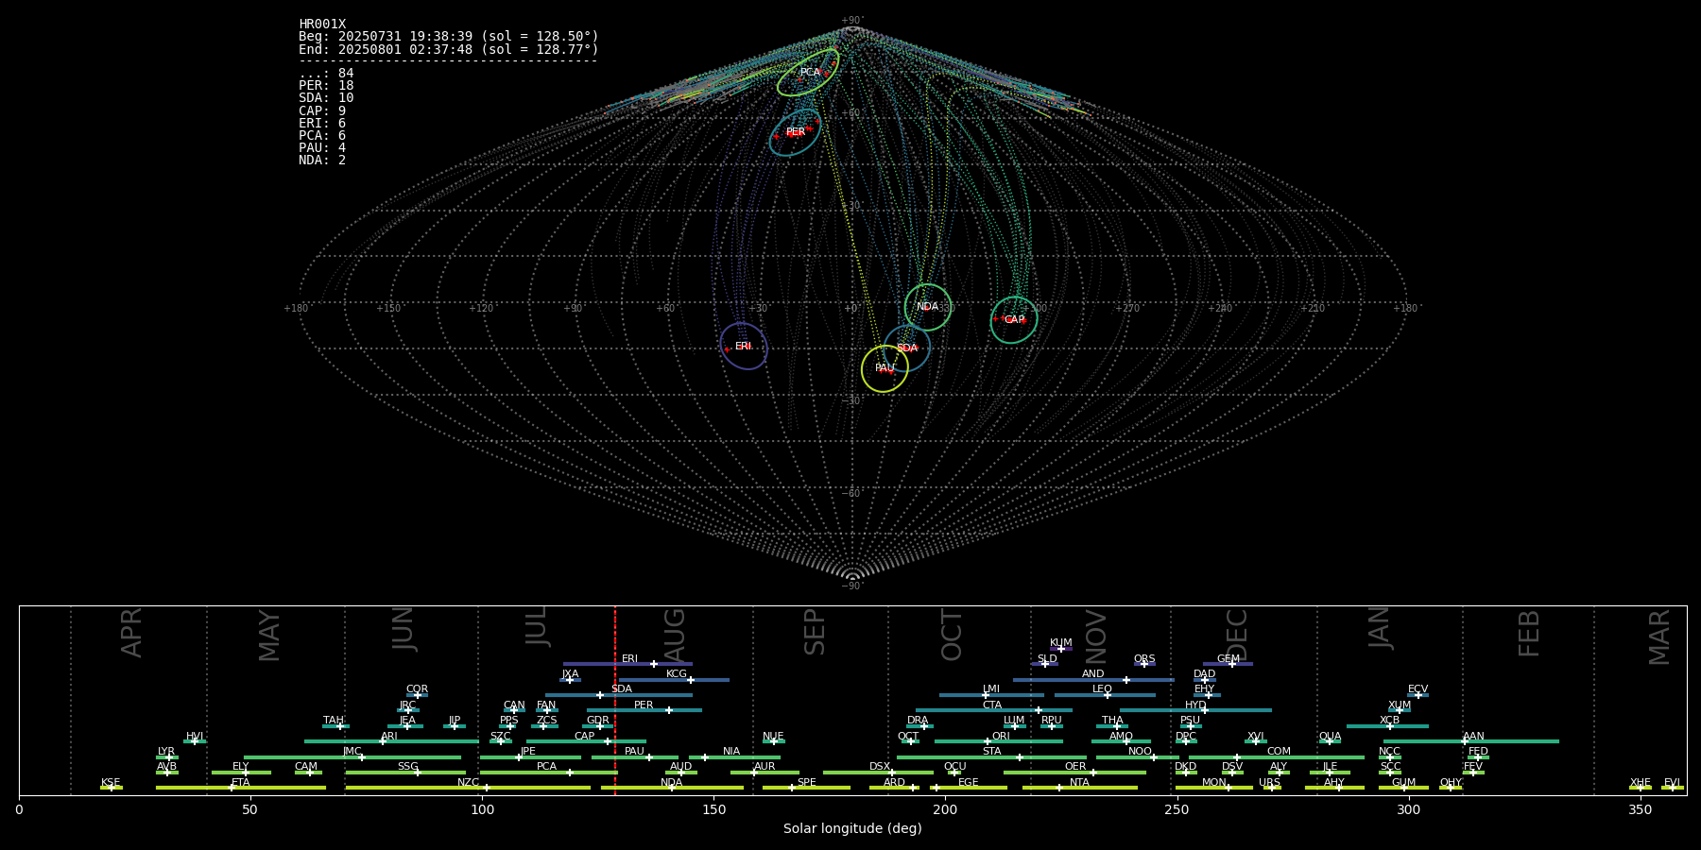This screenshot has height=850, width=1701.
Task: Click the 'CAP: 9' count in legend
Action: [322, 110]
